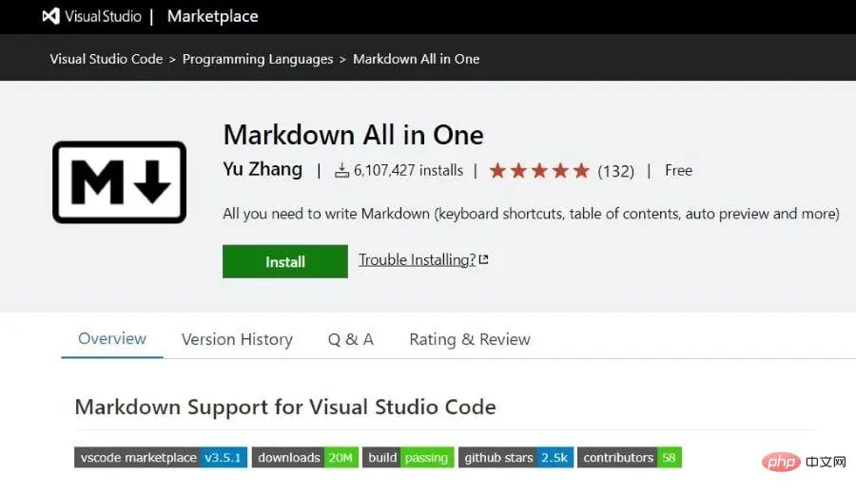Open the Marketplace home link
Viewport: 856px width, 493px height.
pyautogui.click(x=212, y=16)
